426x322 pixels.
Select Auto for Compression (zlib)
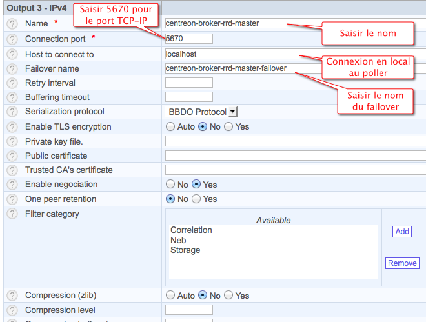tap(170, 296)
